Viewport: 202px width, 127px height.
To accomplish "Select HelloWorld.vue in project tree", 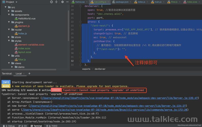I will pos(27,19).
